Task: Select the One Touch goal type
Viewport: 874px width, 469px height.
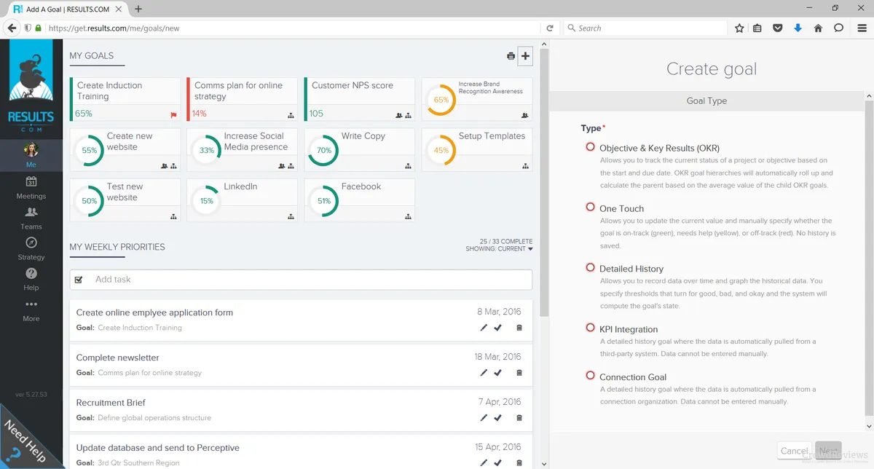Action: [591, 208]
